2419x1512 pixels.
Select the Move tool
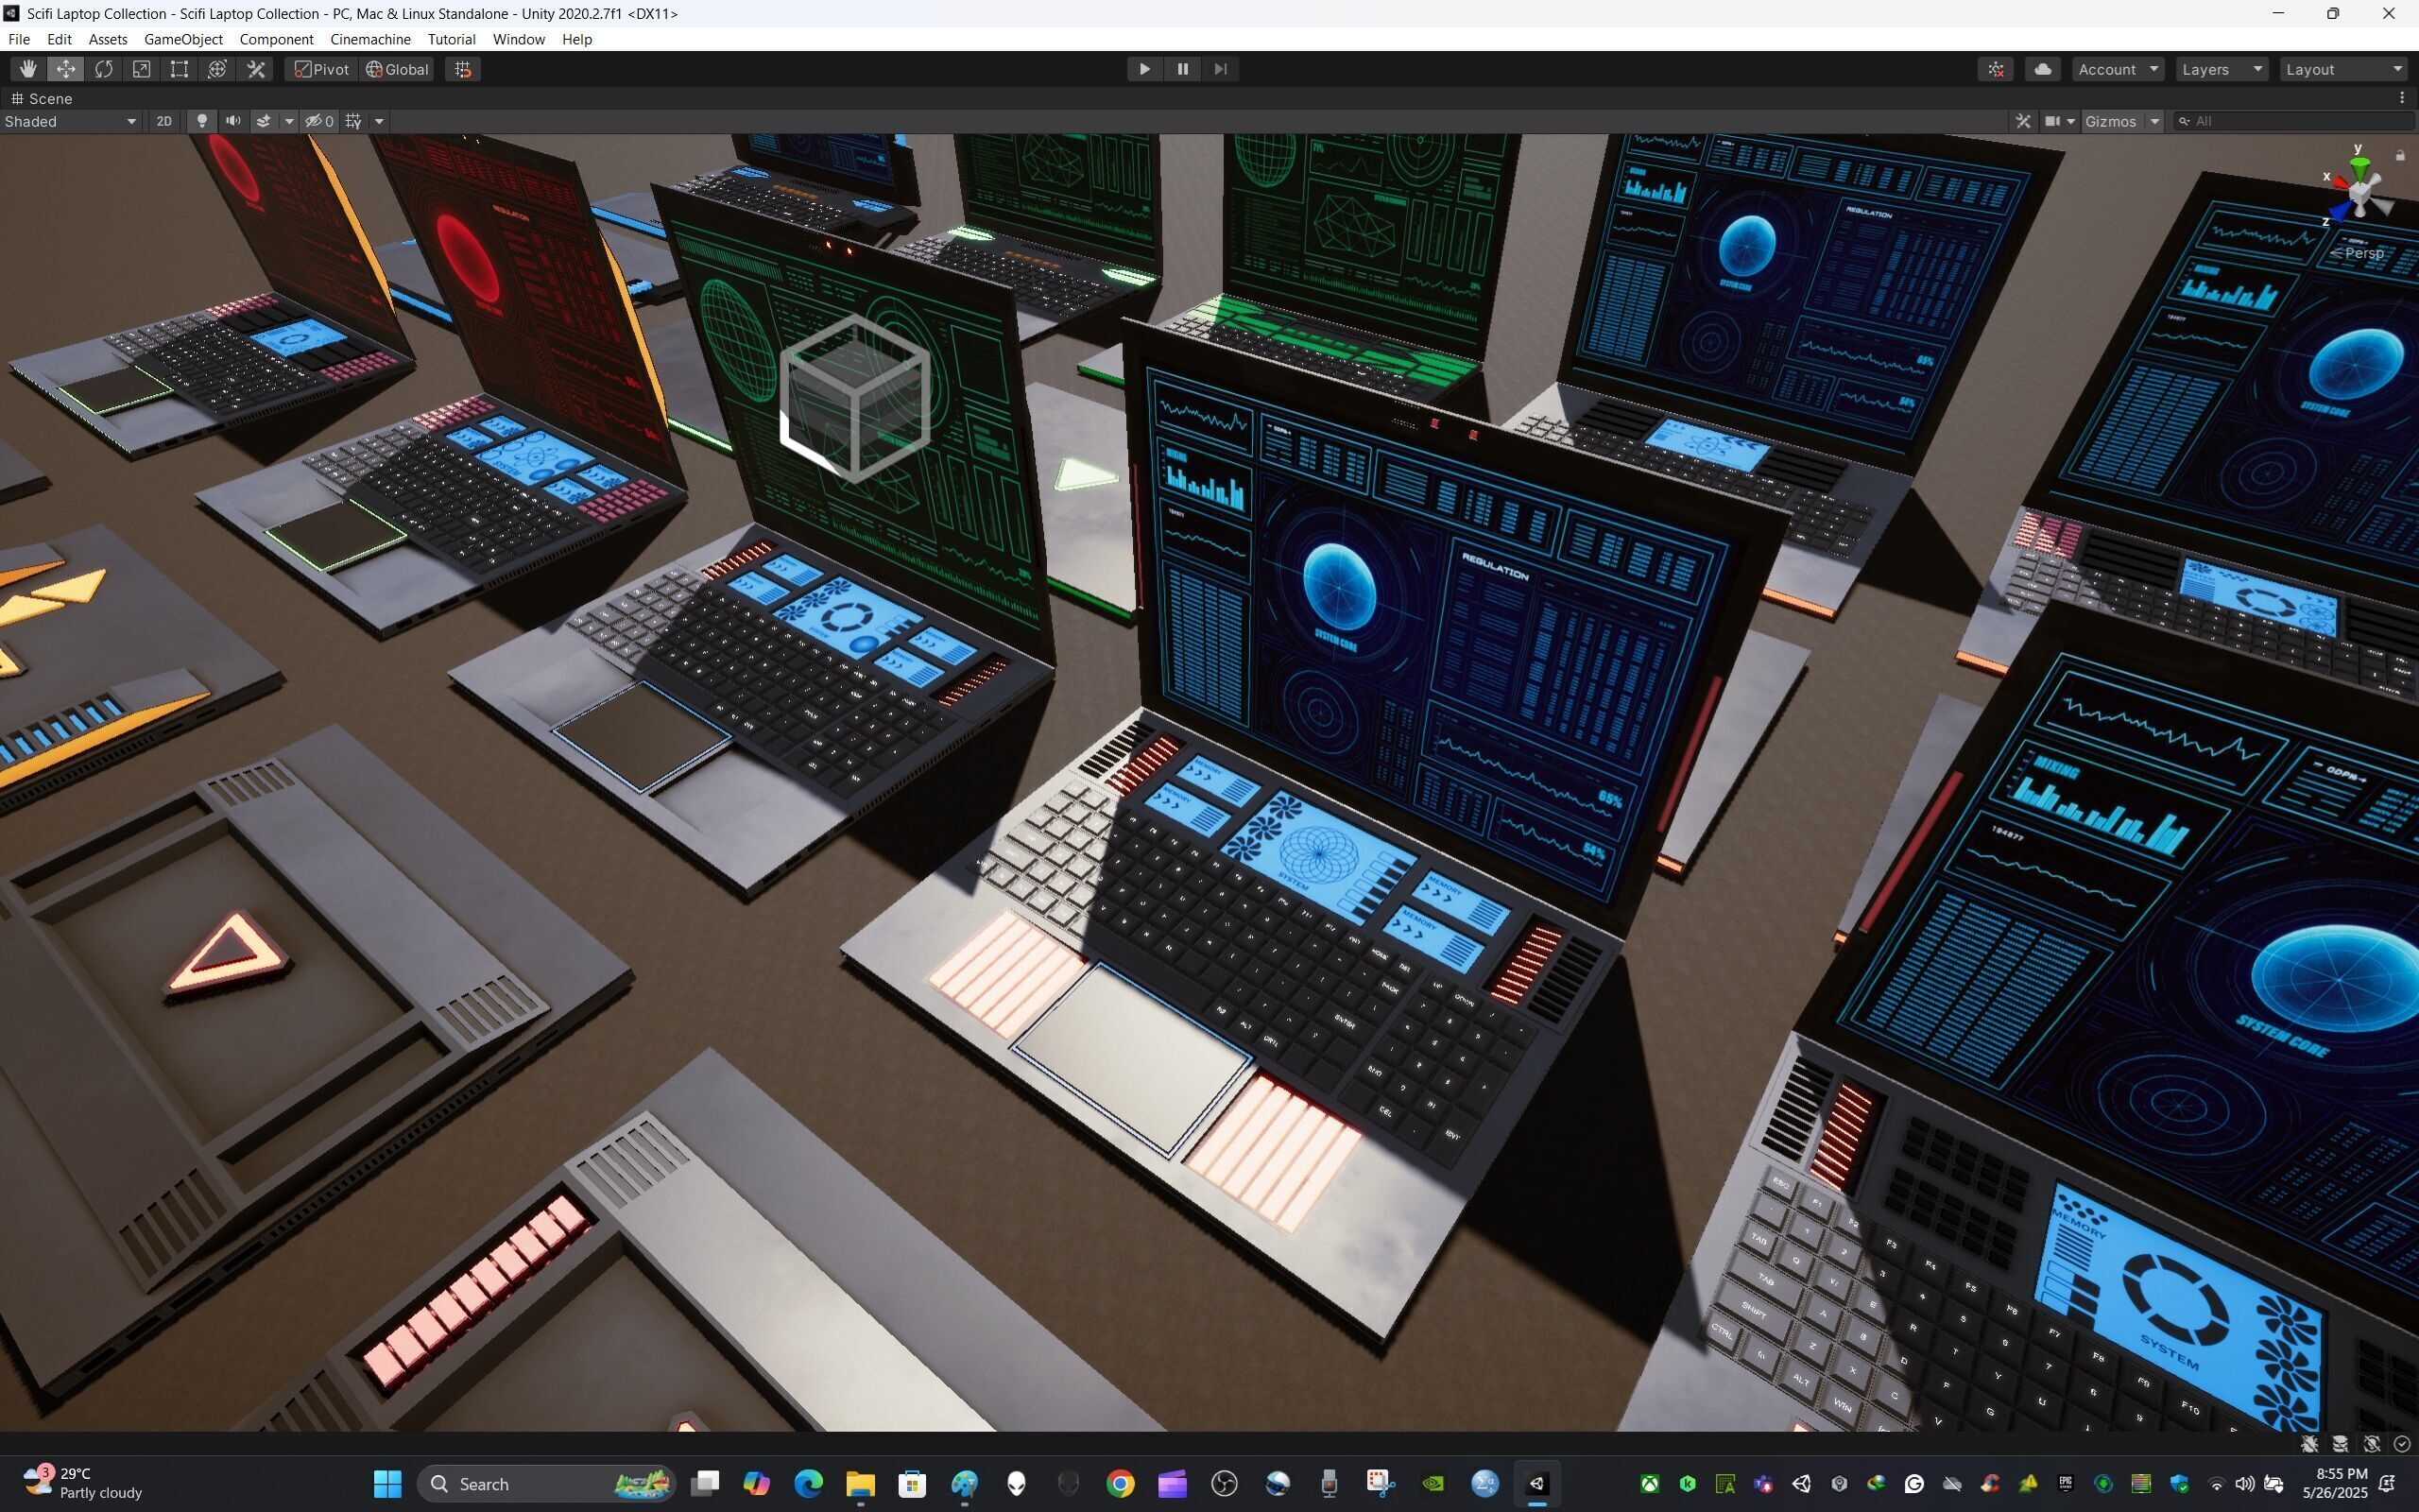[x=66, y=69]
